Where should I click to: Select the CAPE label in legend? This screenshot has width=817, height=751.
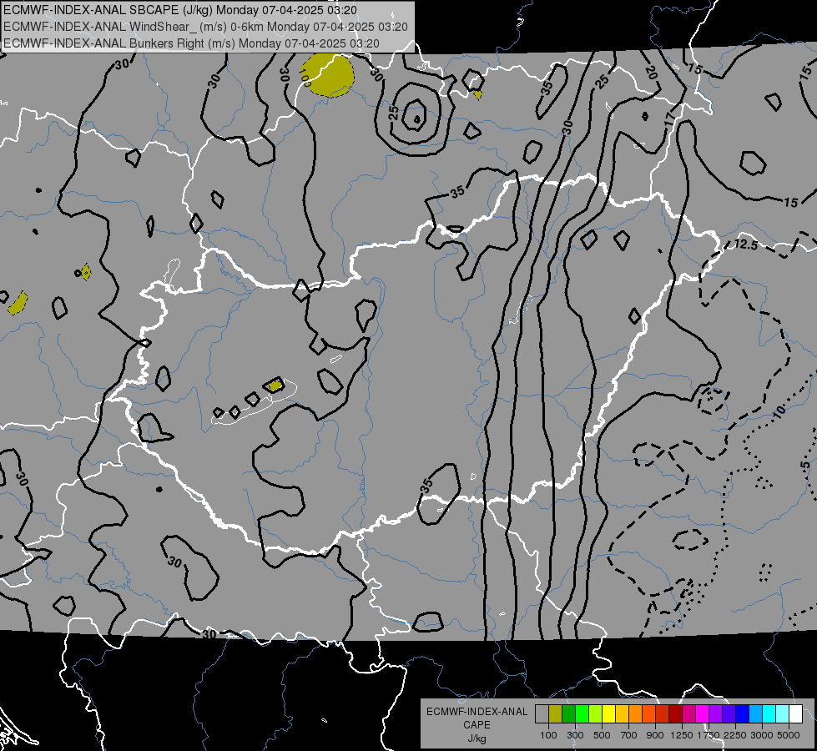coord(477,725)
